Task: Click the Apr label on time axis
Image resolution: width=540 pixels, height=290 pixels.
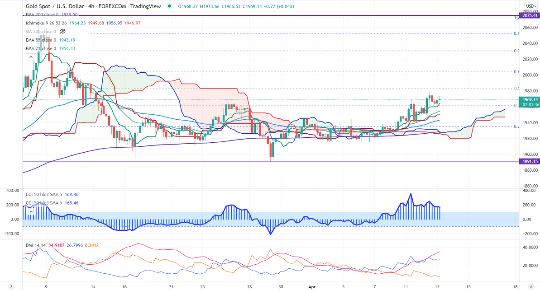Action: point(312,286)
